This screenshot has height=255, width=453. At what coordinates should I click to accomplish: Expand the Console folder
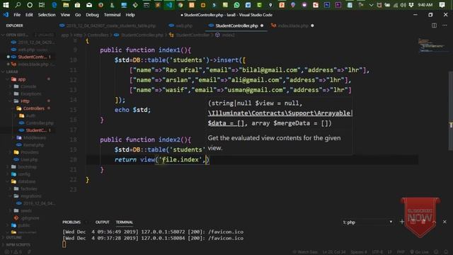28,86
